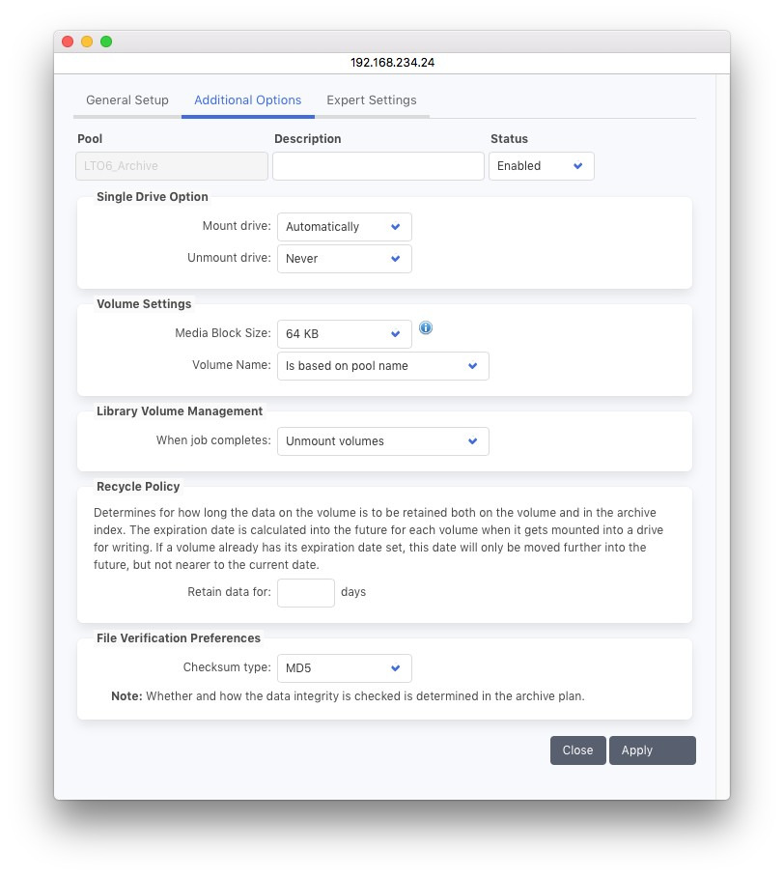Open the Checksum type dropdown
This screenshot has width=784, height=877.
(x=344, y=668)
